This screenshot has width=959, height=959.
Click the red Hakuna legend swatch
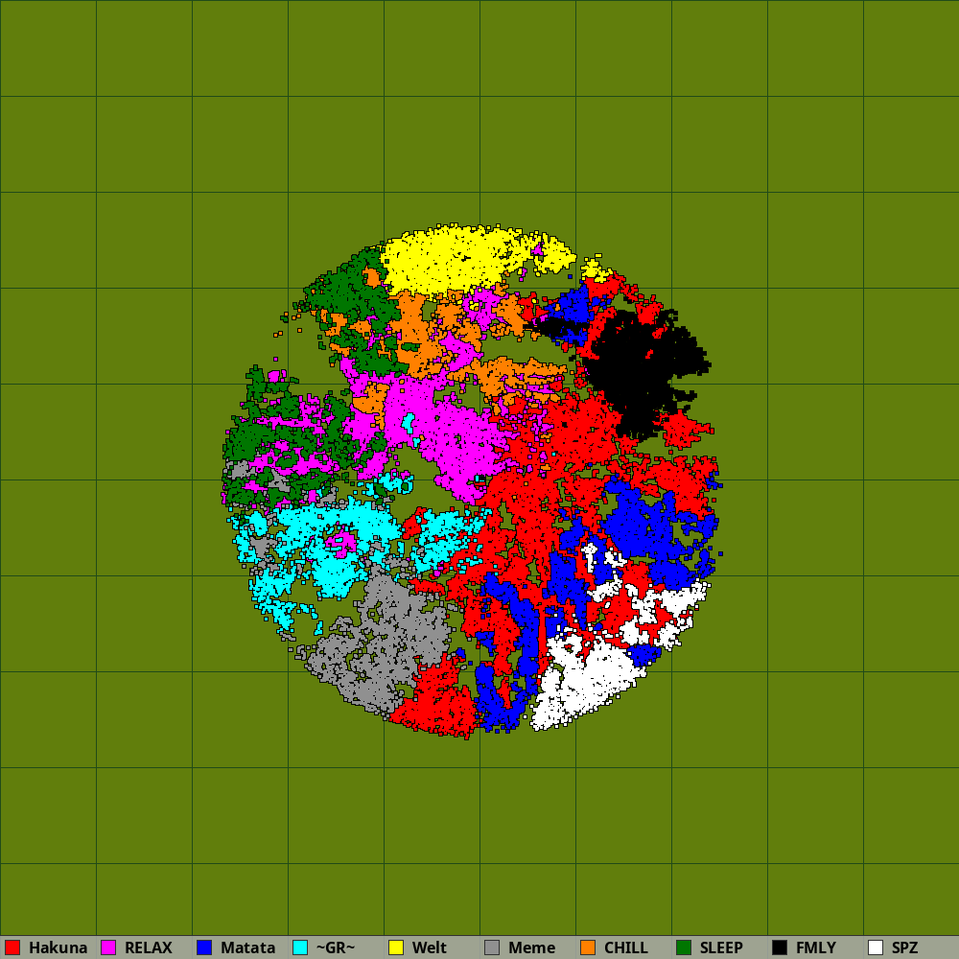[12, 947]
